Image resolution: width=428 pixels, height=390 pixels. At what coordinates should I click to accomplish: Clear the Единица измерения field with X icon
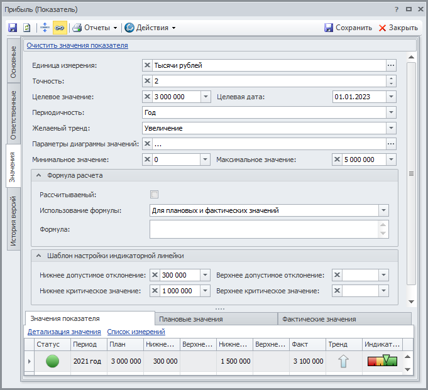(x=148, y=65)
